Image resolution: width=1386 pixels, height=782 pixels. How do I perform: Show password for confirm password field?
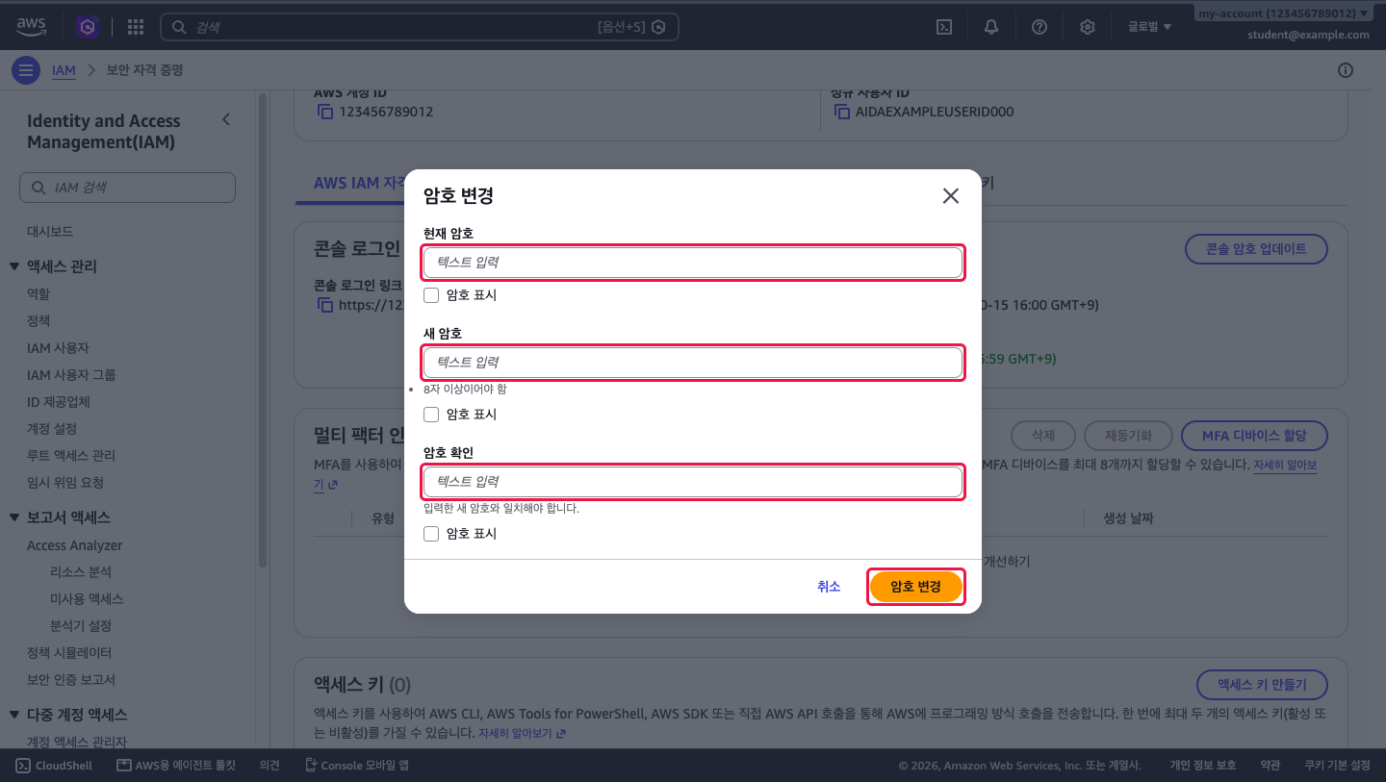(x=431, y=534)
